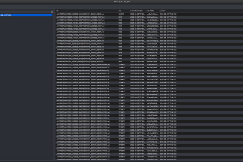Select the A001C010_200923_R6OP xml file row
Screen dimensions: 243x162
149,41
